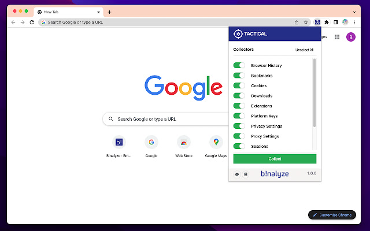Open the Google apps grid
The height and width of the screenshot is (231, 370).
(x=337, y=37)
